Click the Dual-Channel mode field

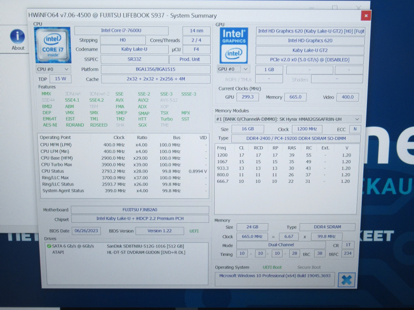coord(281,245)
